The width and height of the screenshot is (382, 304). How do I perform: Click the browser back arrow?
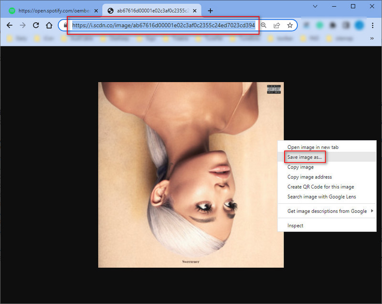point(10,25)
